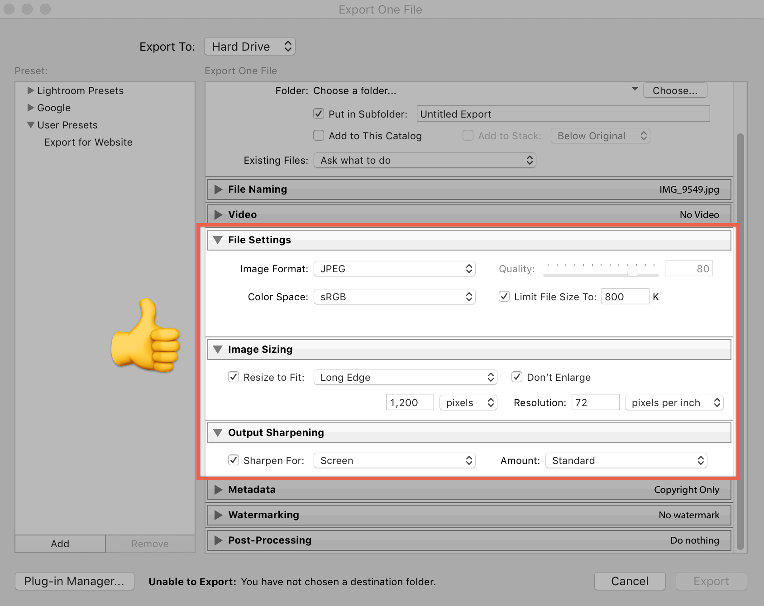Viewport: 764px width, 606px height.
Task: Expand the Watermarking section
Action: coord(218,515)
